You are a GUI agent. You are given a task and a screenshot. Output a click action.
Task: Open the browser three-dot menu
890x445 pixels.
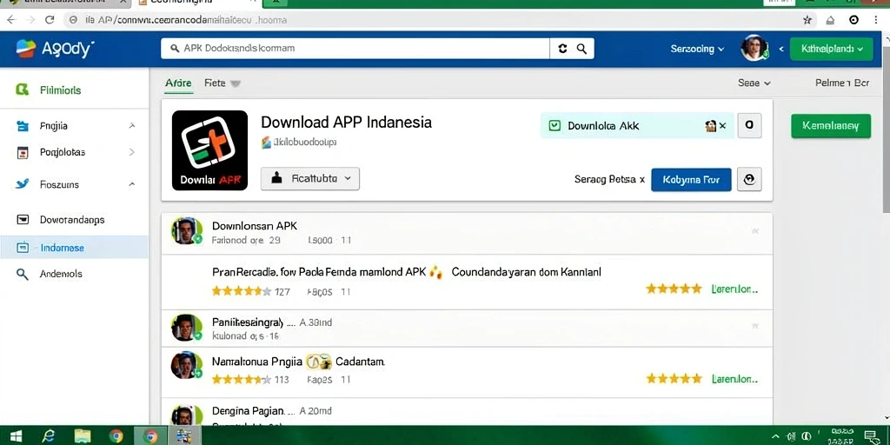tap(876, 20)
